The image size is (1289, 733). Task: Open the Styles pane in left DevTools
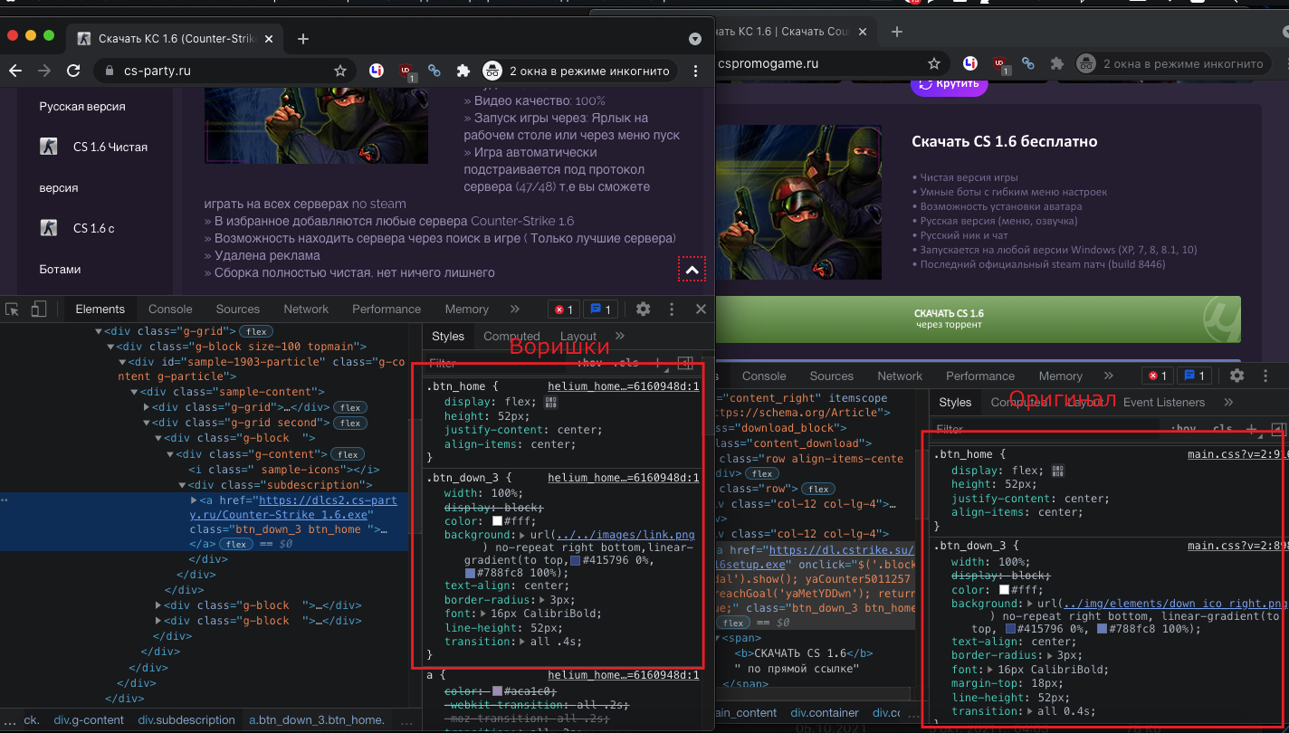tap(448, 337)
